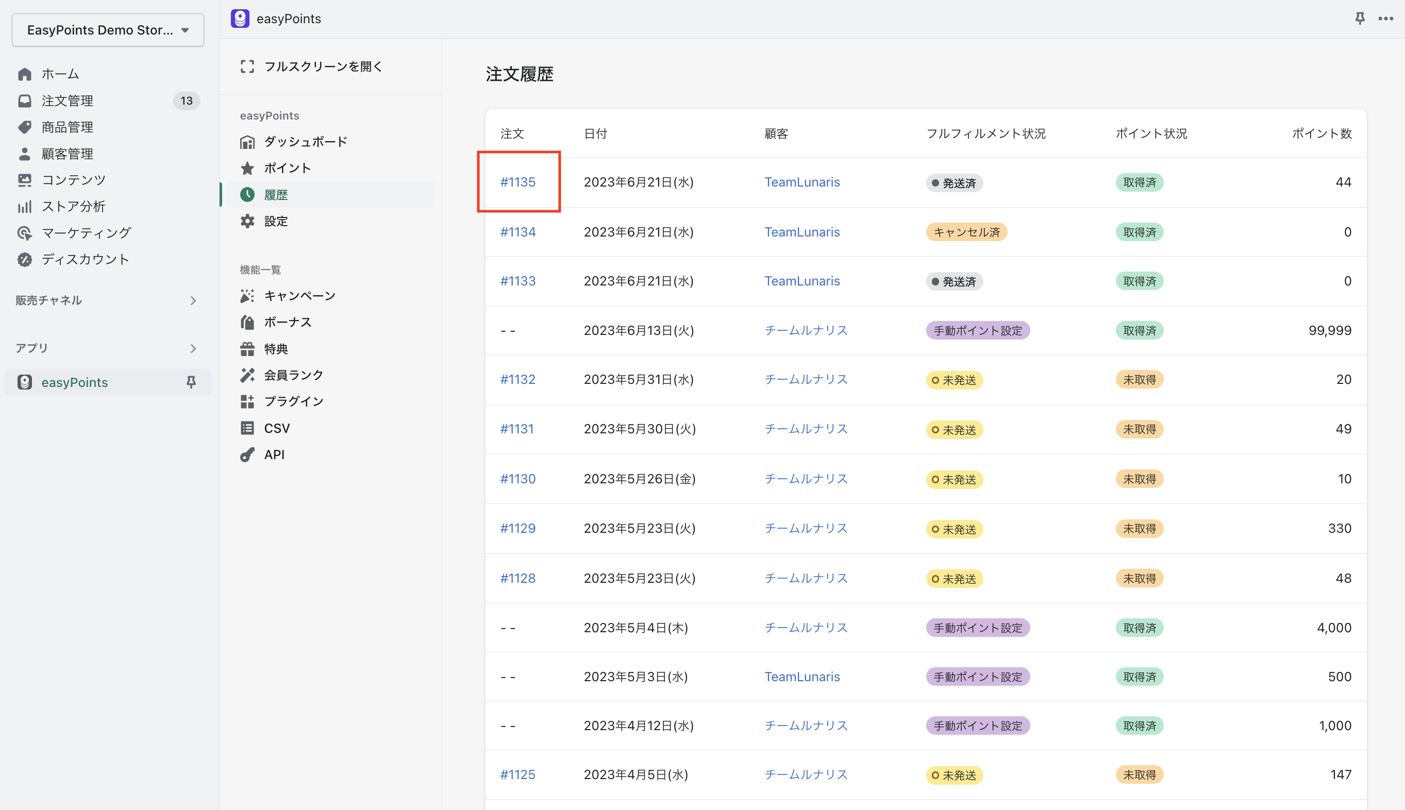1405x810 pixels.
Task: Click the gift icon for 特典
Action: tap(247, 349)
